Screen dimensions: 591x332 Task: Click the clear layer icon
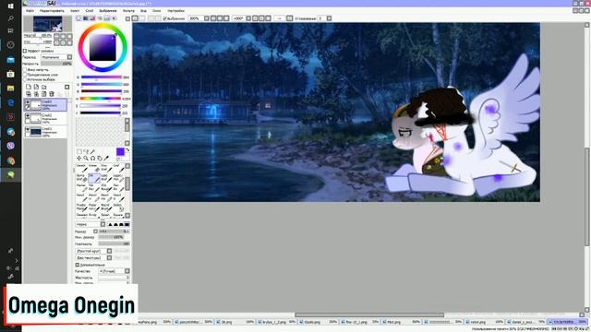44,94
